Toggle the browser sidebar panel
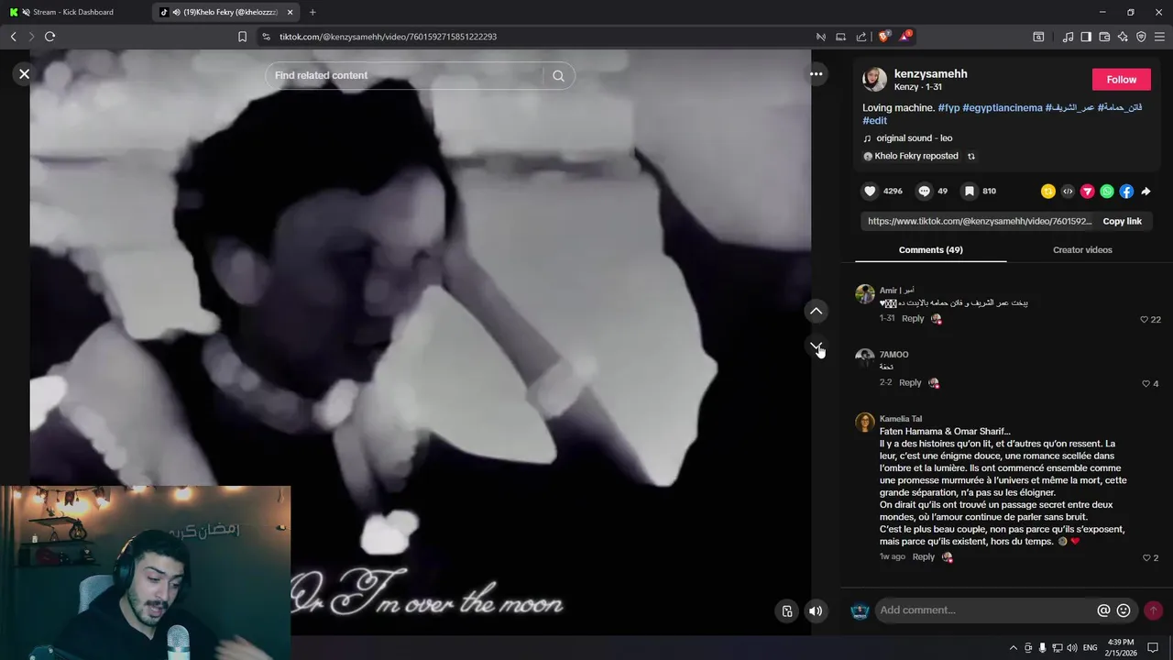This screenshot has height=660, width=1173. [x=1086, y=37]
